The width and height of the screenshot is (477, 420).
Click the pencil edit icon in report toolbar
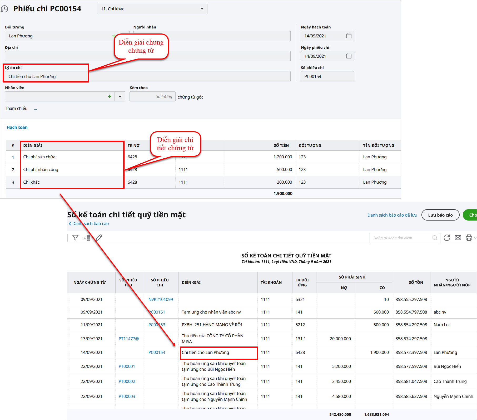(x=99, y=238)
